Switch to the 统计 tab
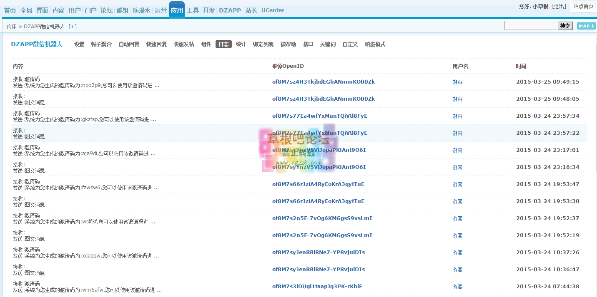Image resolution: width=597 pixels, height=297 pixels. tap(241, 44)
